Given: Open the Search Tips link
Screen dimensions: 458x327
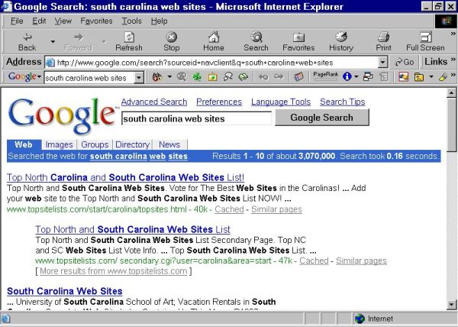Looking at the screenshot, I should tap(342, 102).
